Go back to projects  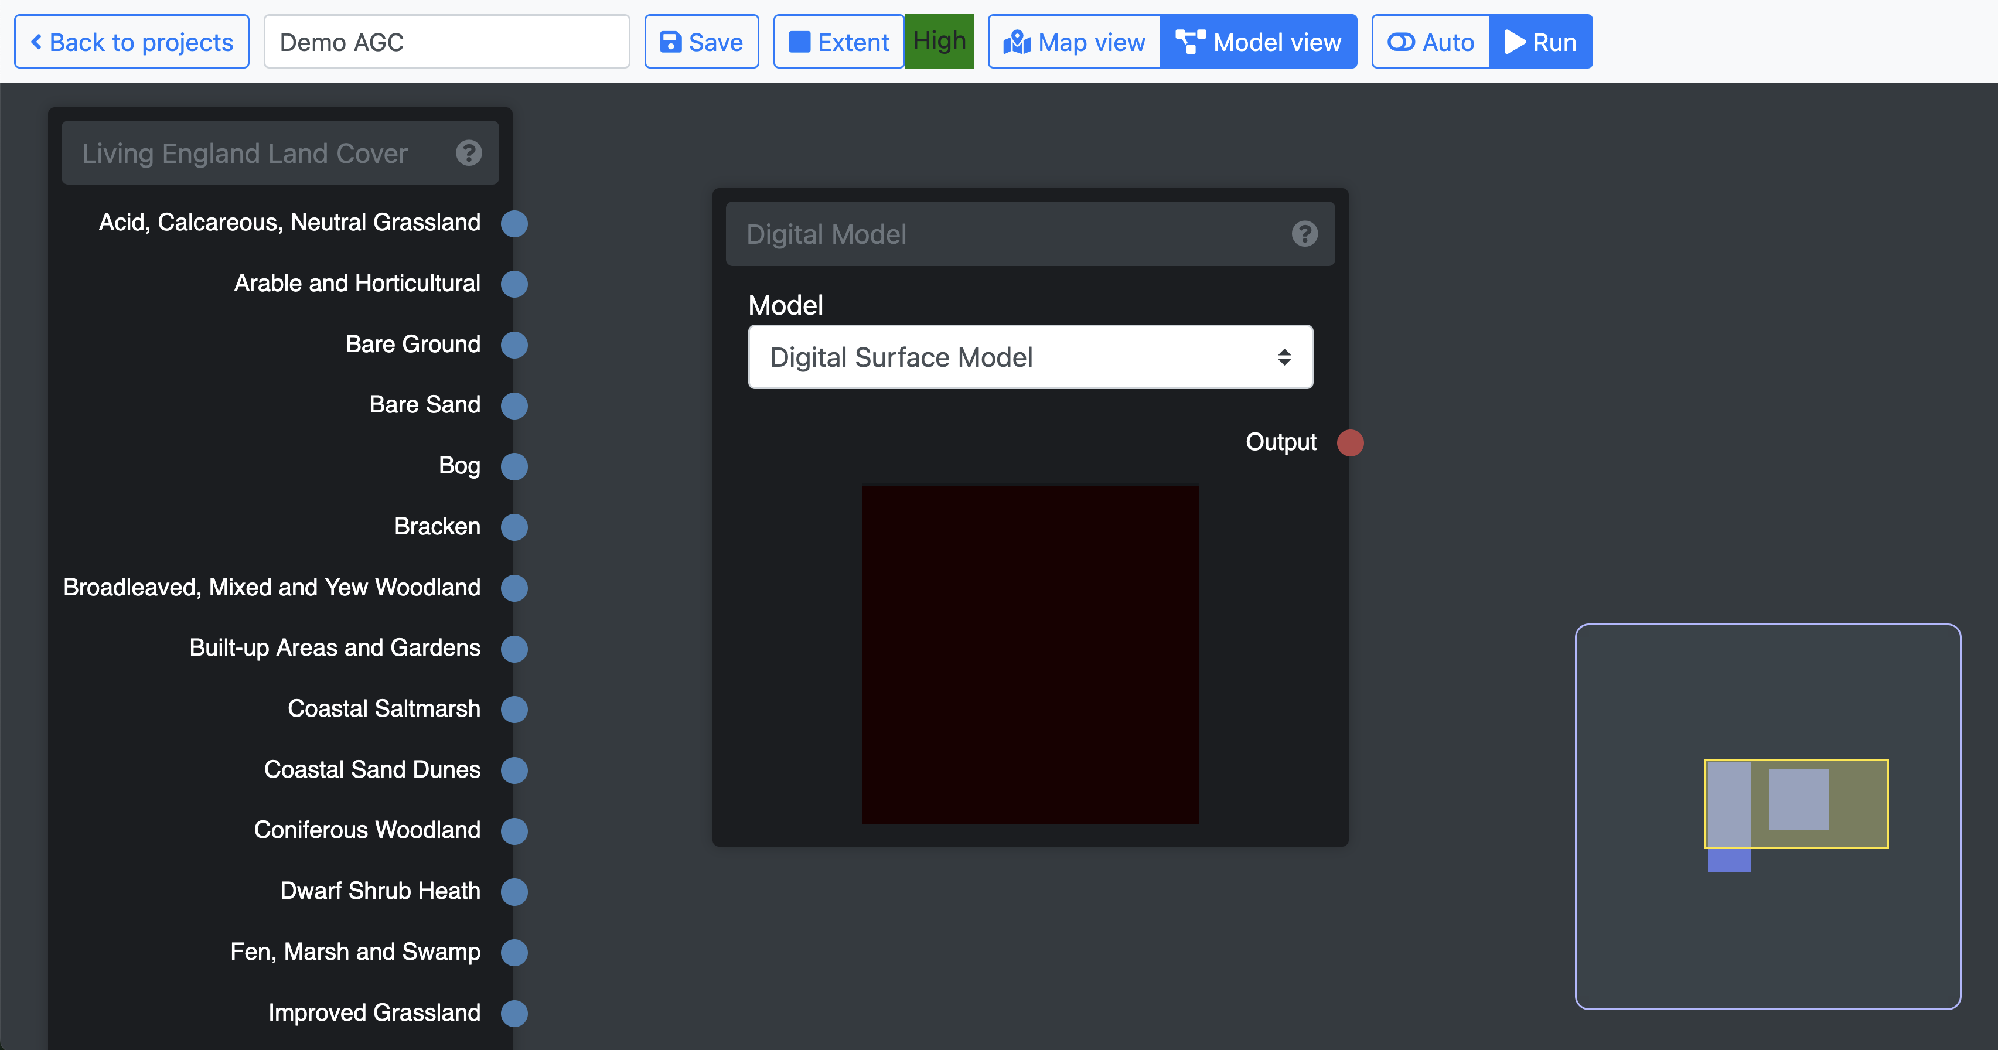pyautogui.click(x=132, y=42)
